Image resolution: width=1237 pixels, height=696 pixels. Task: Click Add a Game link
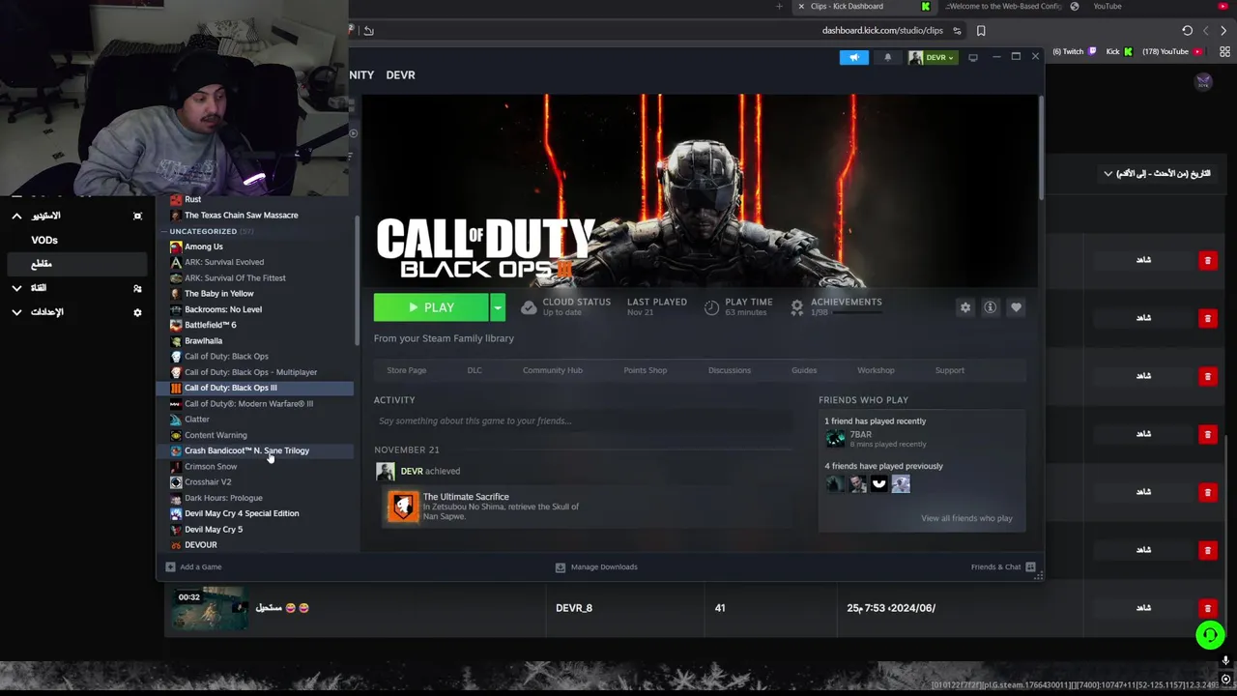pyautogui.click(x=201, y=567)
